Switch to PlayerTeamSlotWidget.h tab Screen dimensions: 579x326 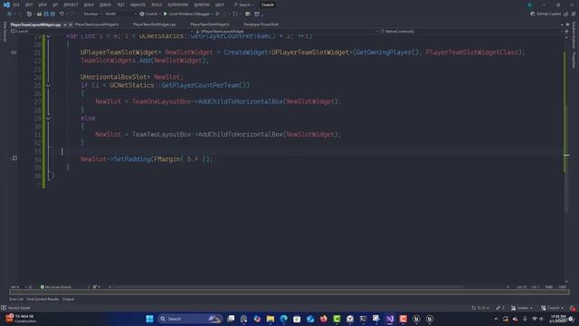[210, 24]
